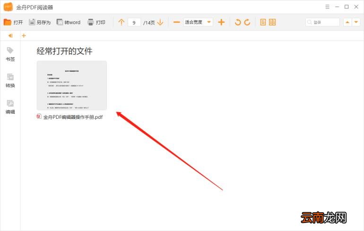Open the 适合宽度 zoom dropdown
This screenshot has width=364, height=231.
[198, 22]
